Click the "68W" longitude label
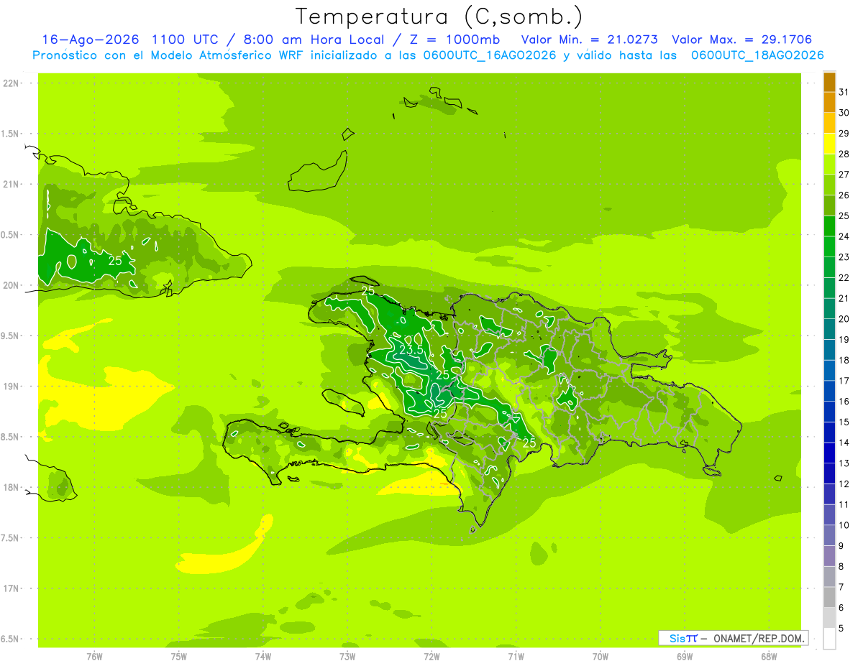The height and width of the screenshot is (666, 863). 769,657
